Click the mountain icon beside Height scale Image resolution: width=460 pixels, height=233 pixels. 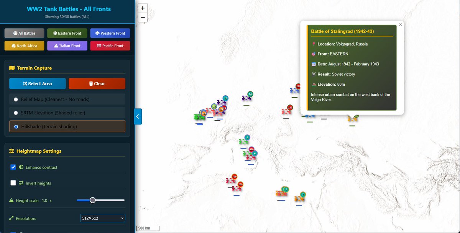click(x=11, y=200)
